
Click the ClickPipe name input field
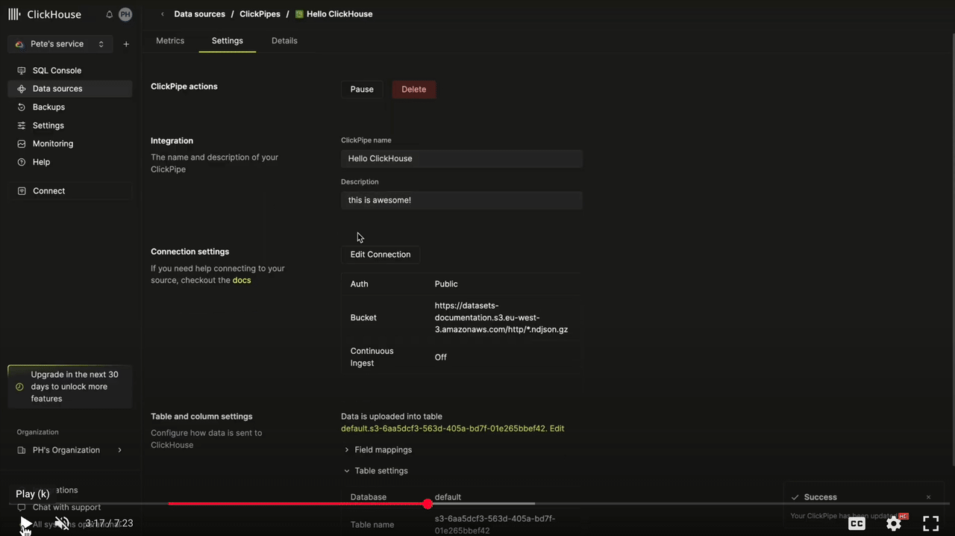point(461,159)
